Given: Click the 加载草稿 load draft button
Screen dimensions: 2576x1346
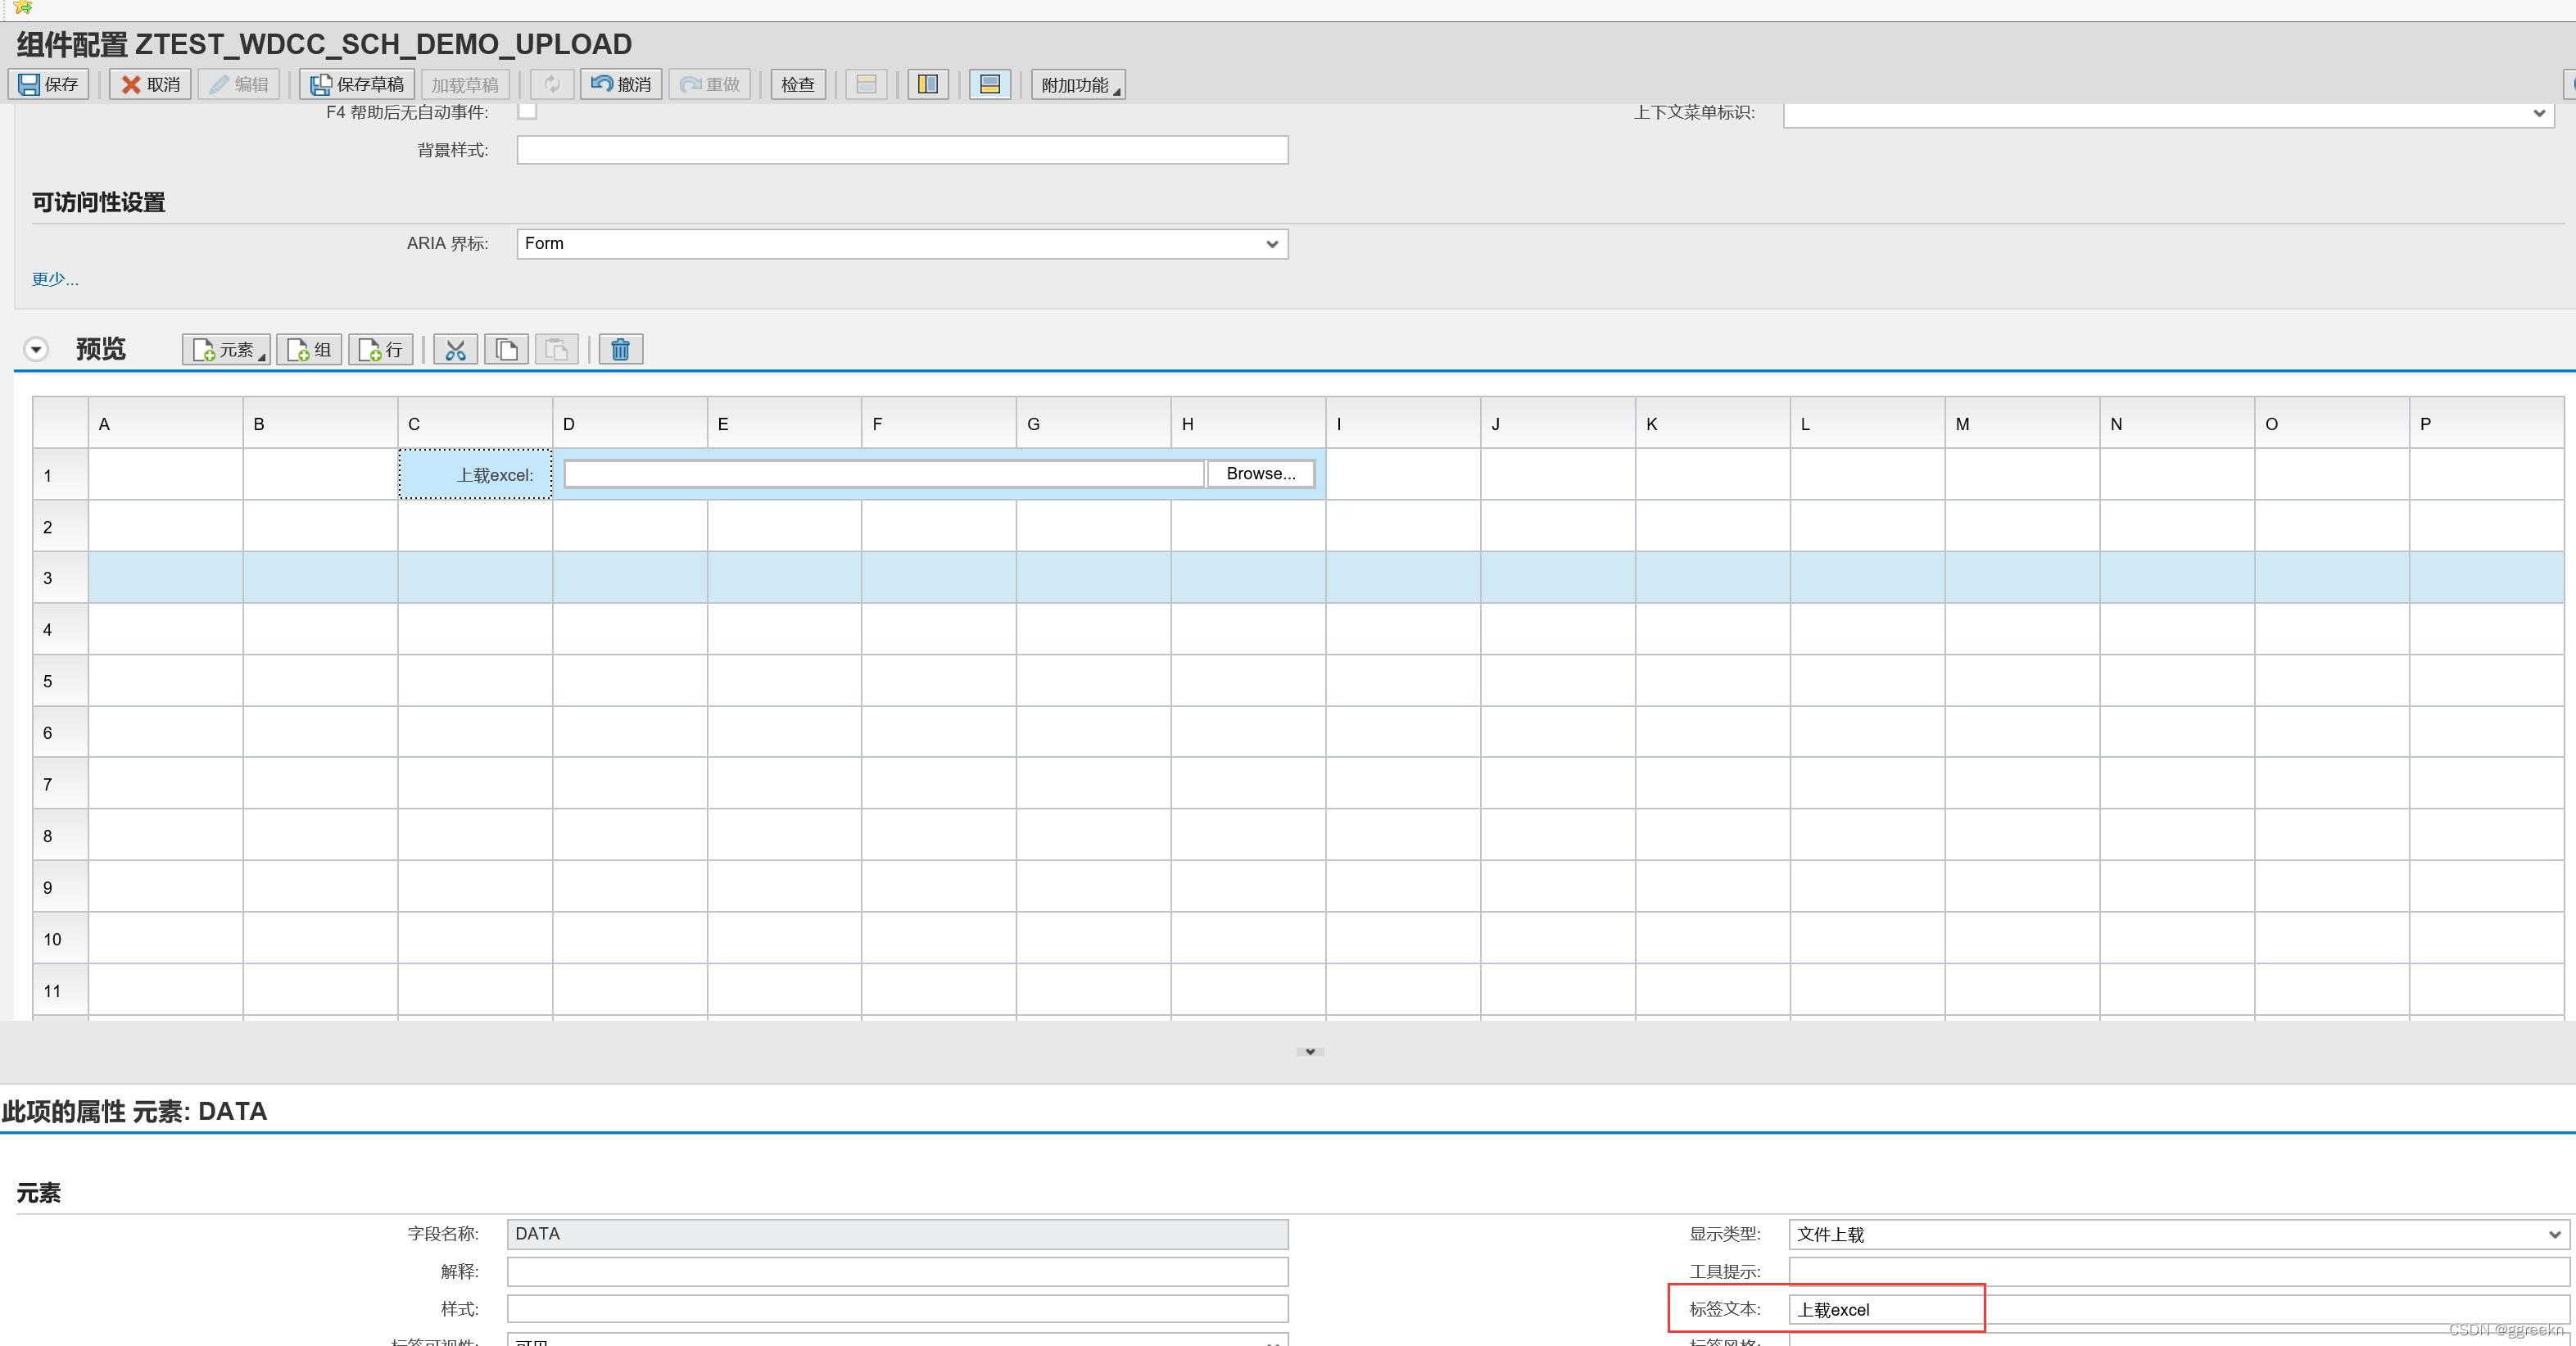Looking at the screenshot, I should 465,84.
